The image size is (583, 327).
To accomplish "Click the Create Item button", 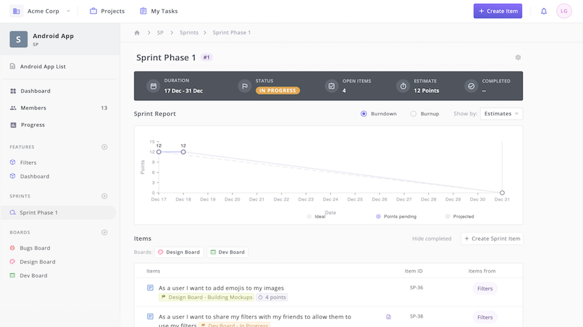I will [497, 11].
